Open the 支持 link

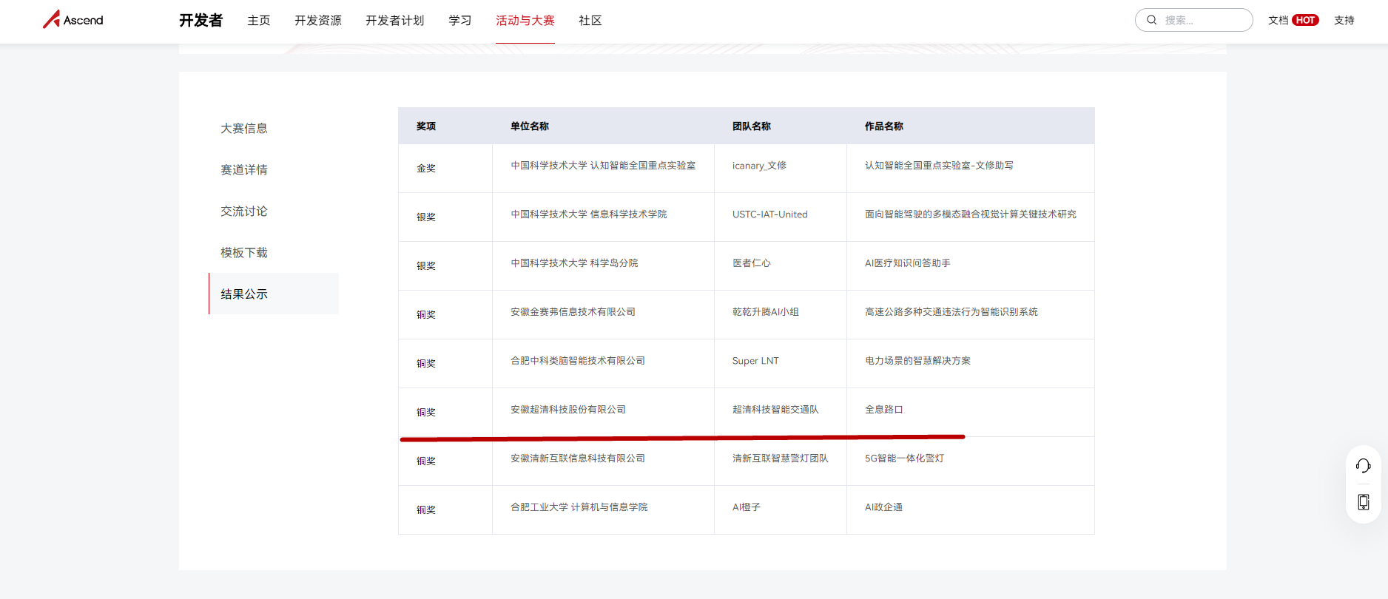(x=1344, y=20)
